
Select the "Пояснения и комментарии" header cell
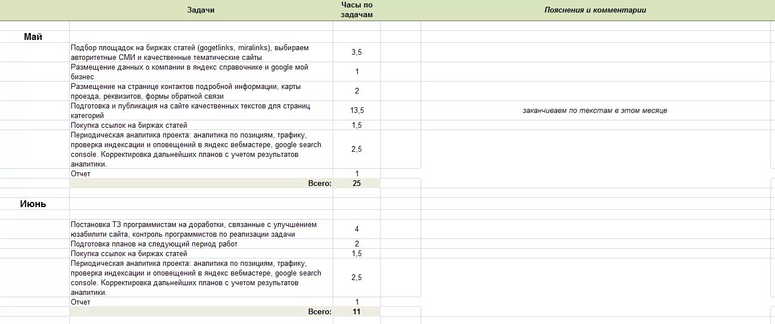[x=595, y=10]
